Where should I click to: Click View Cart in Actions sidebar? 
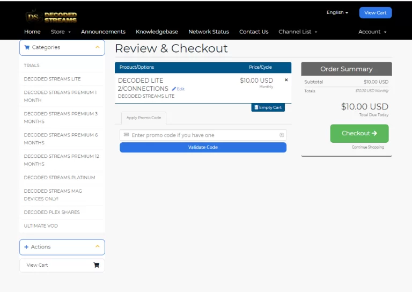pyautogui.click(x=62, y=265)
